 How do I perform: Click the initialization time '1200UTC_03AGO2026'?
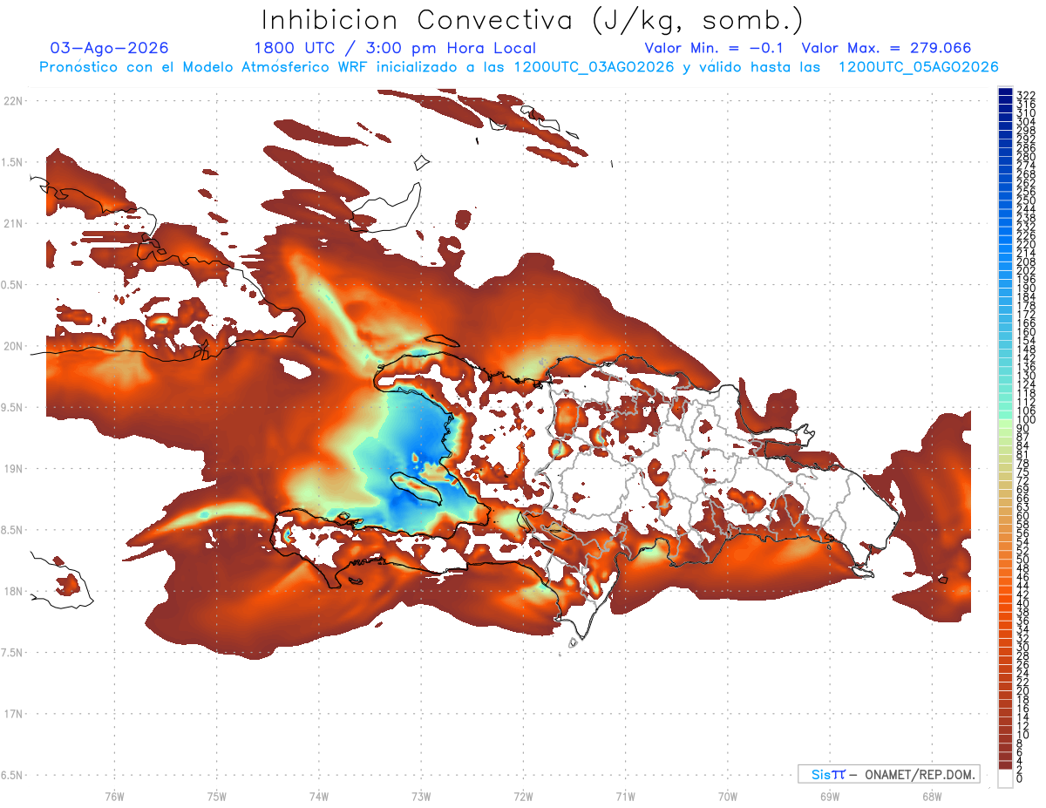(594, 67)
